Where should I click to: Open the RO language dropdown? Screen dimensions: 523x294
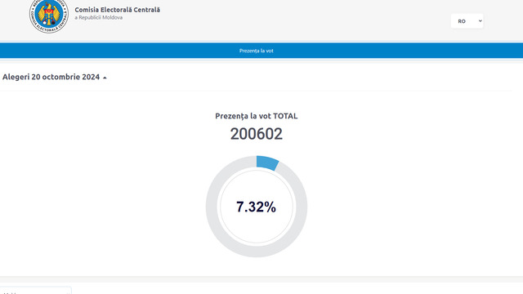[467, 21]
